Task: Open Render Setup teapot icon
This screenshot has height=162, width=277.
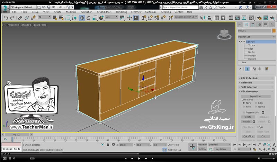Action: 259,18
